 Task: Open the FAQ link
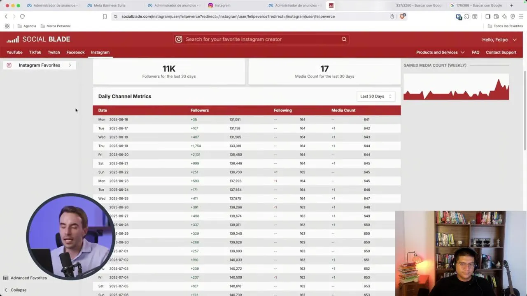pos(476,52)
